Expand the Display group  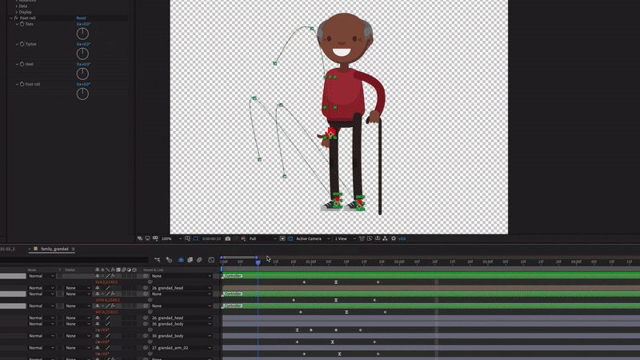click(16, 12)
